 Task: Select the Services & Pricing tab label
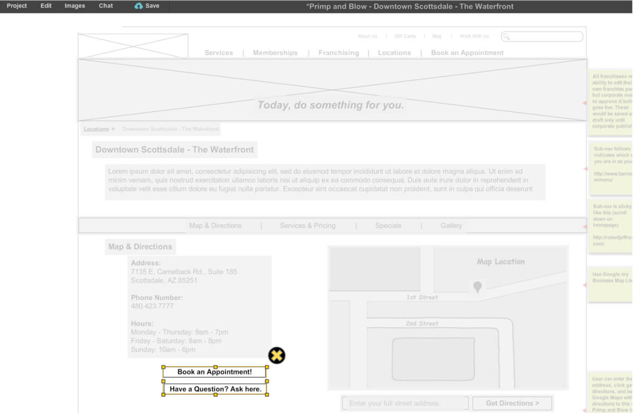tap(307, 226)
